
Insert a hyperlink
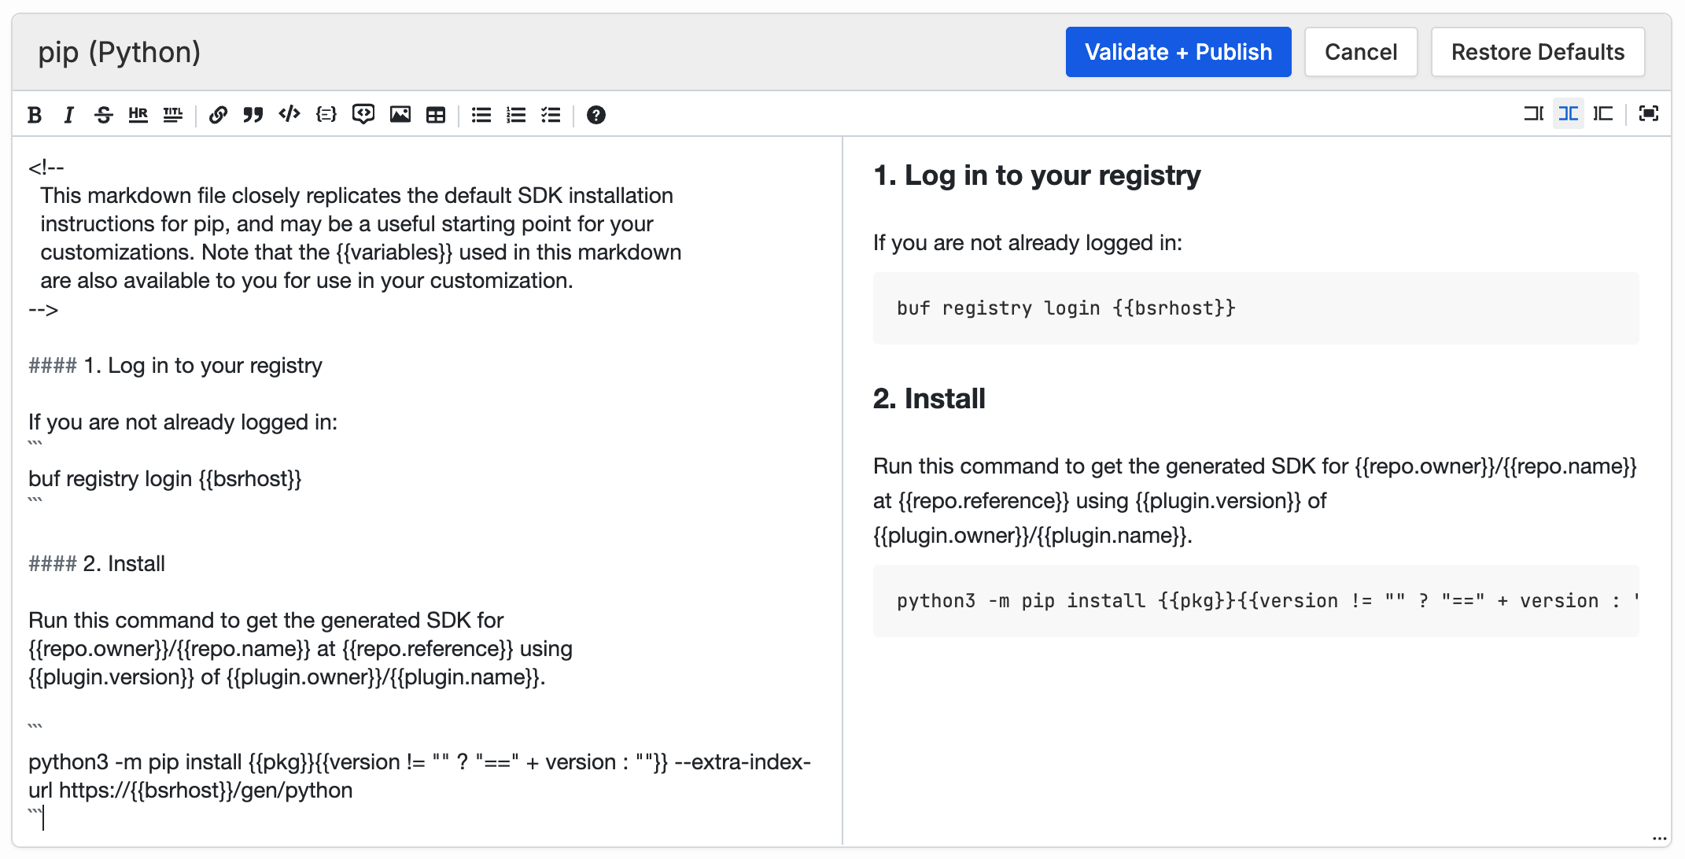point(218,115)
